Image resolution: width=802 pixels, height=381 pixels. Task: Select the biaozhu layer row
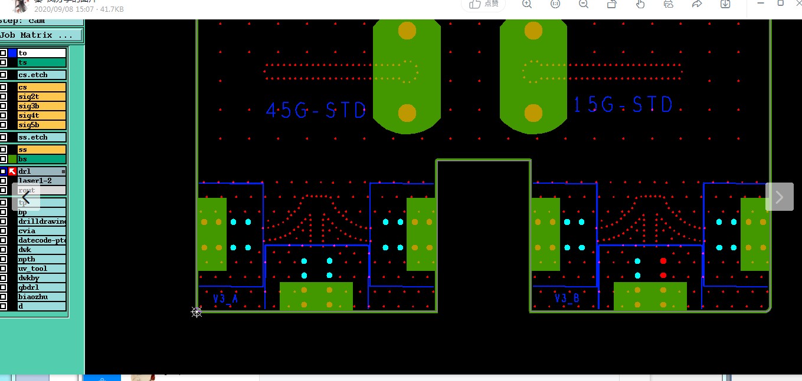point(42,297)
